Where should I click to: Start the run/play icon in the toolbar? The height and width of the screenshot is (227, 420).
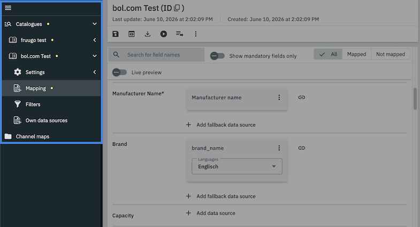coord(164,34)
